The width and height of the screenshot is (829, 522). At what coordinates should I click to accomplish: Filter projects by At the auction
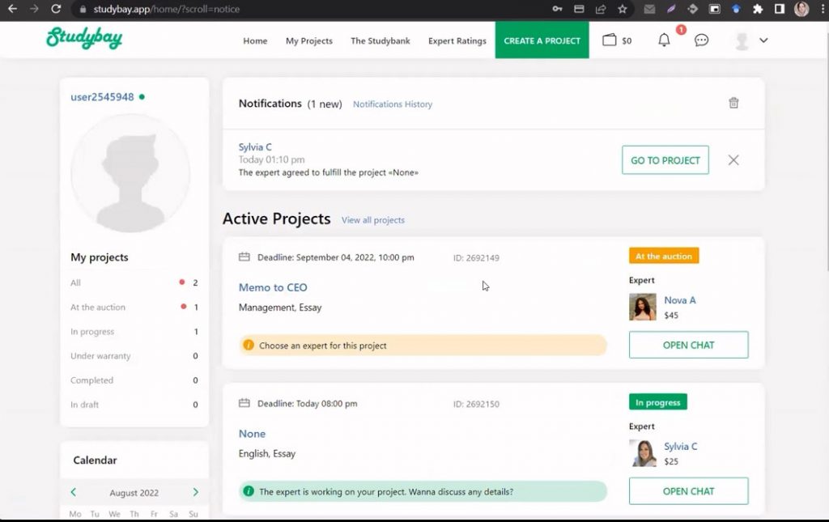pos(98,308)
